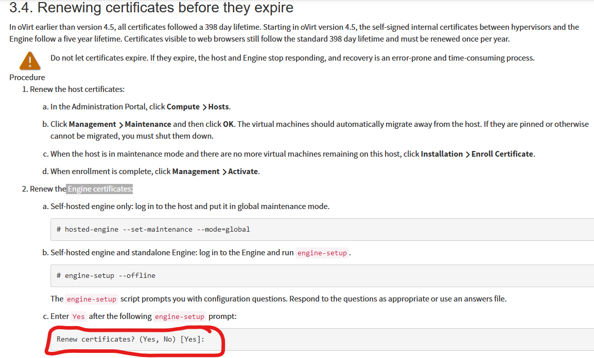Click the chevron between Installation and Enroll Certificate
Screen dimensions: 594x358
pyautogui.click(x=467, y=154)
